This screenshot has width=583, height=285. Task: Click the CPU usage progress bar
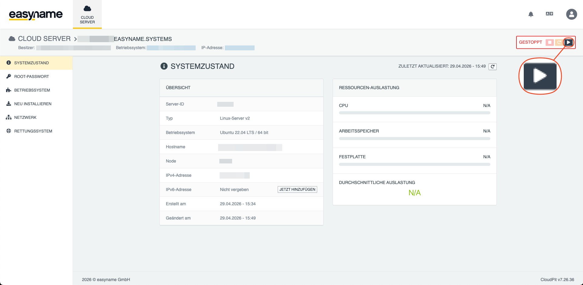[414, 113]
